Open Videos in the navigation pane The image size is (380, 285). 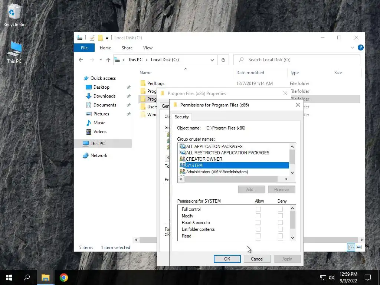pos(100,132)
